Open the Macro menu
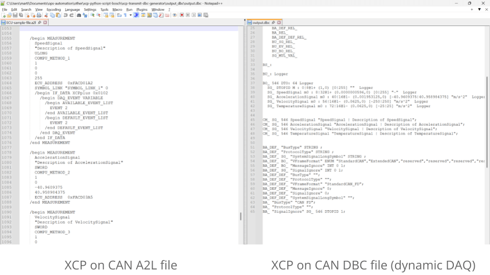Image resolution: width=490 pixels, height=275 pixels. point(117,10)
